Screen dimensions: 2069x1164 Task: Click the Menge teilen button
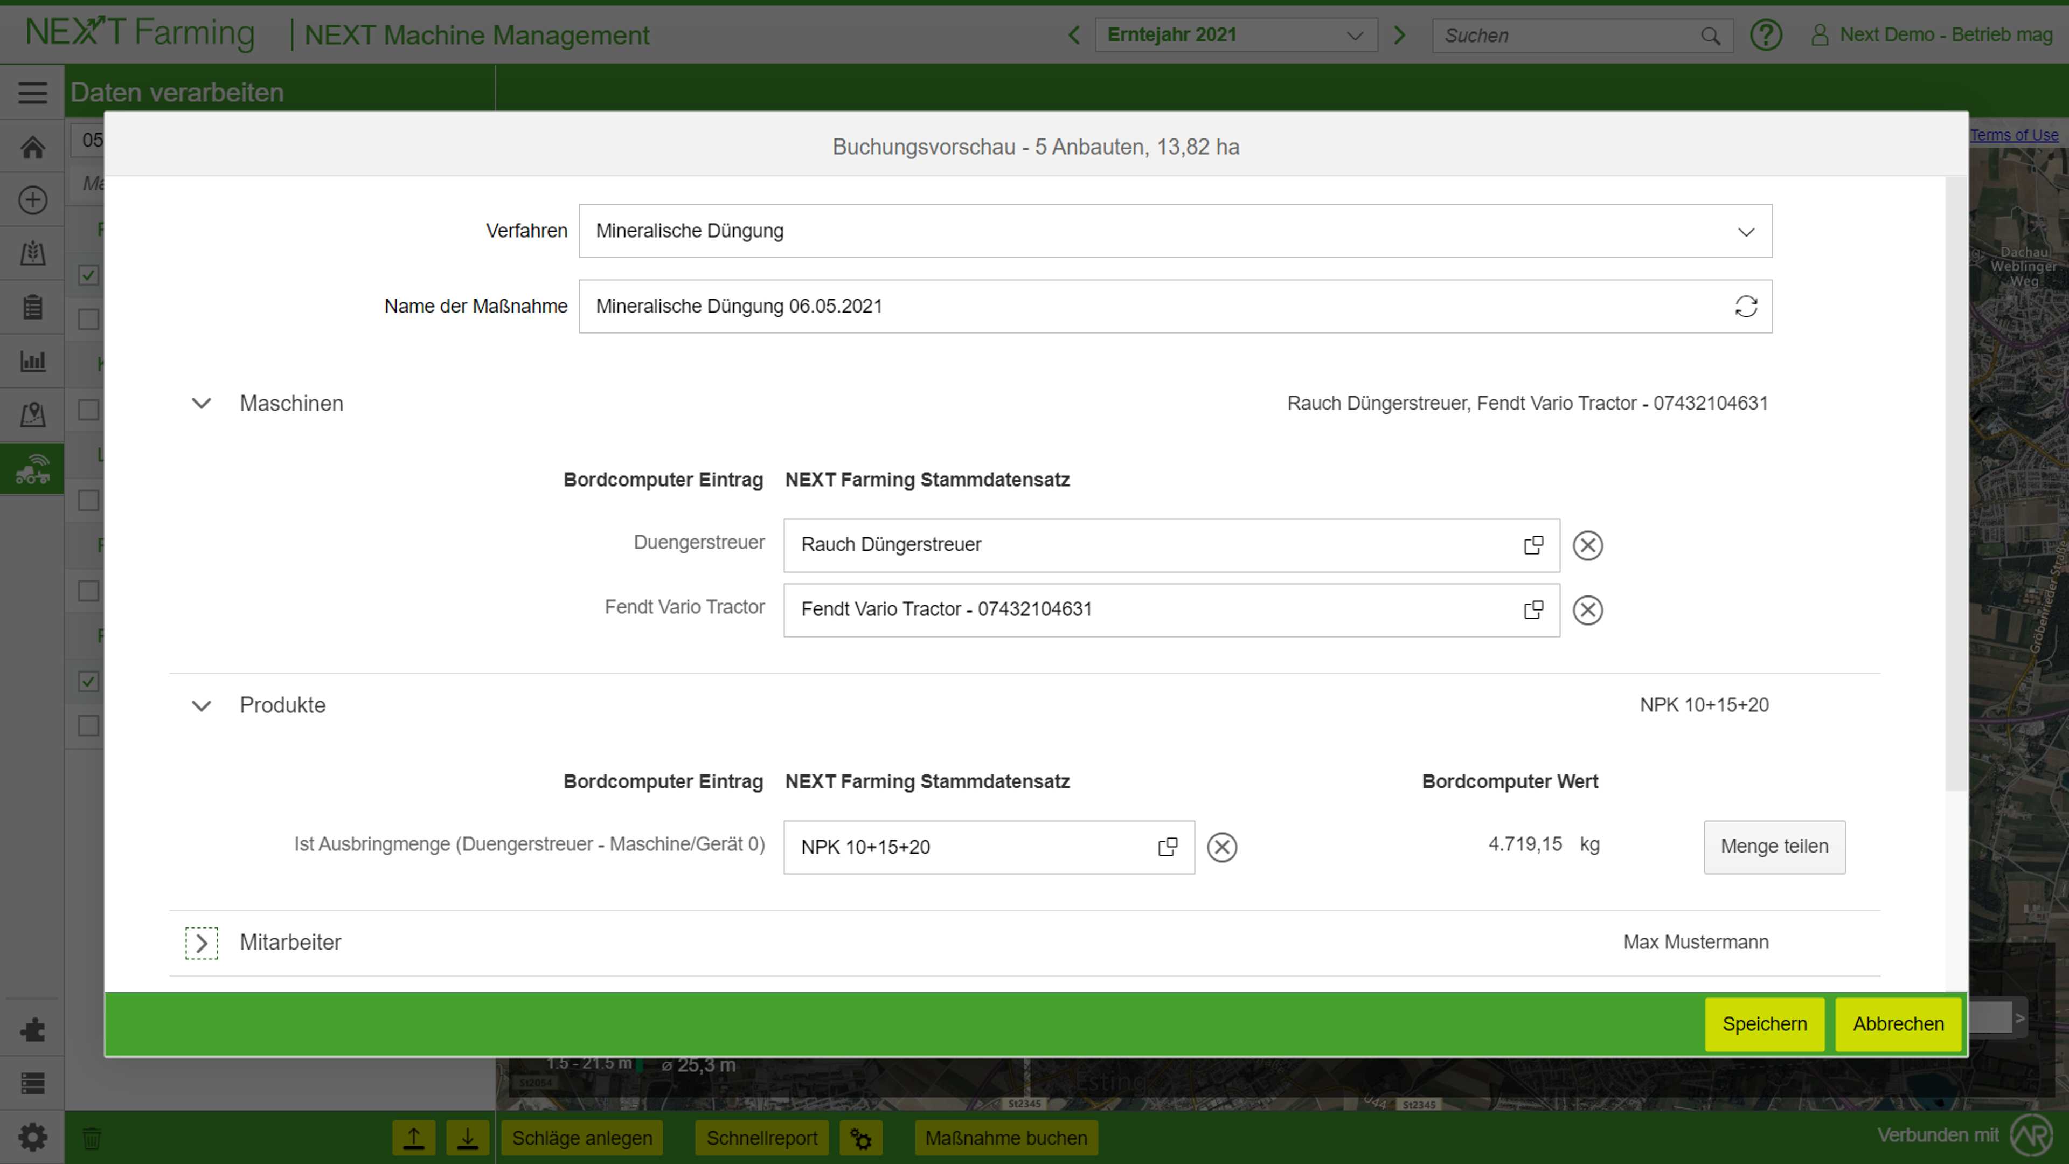pos(1775,847)
